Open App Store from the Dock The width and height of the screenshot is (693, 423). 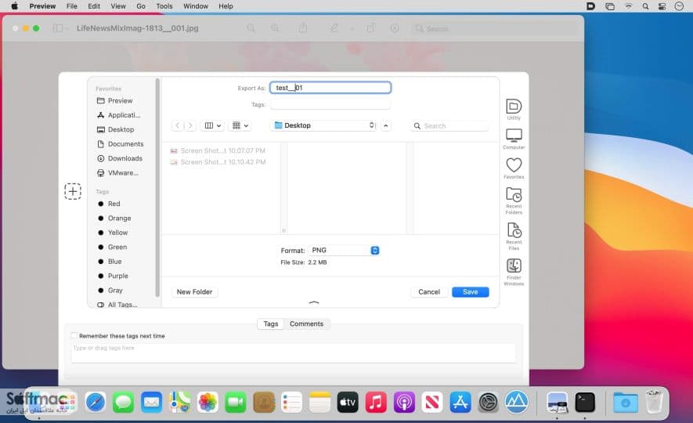460,403
